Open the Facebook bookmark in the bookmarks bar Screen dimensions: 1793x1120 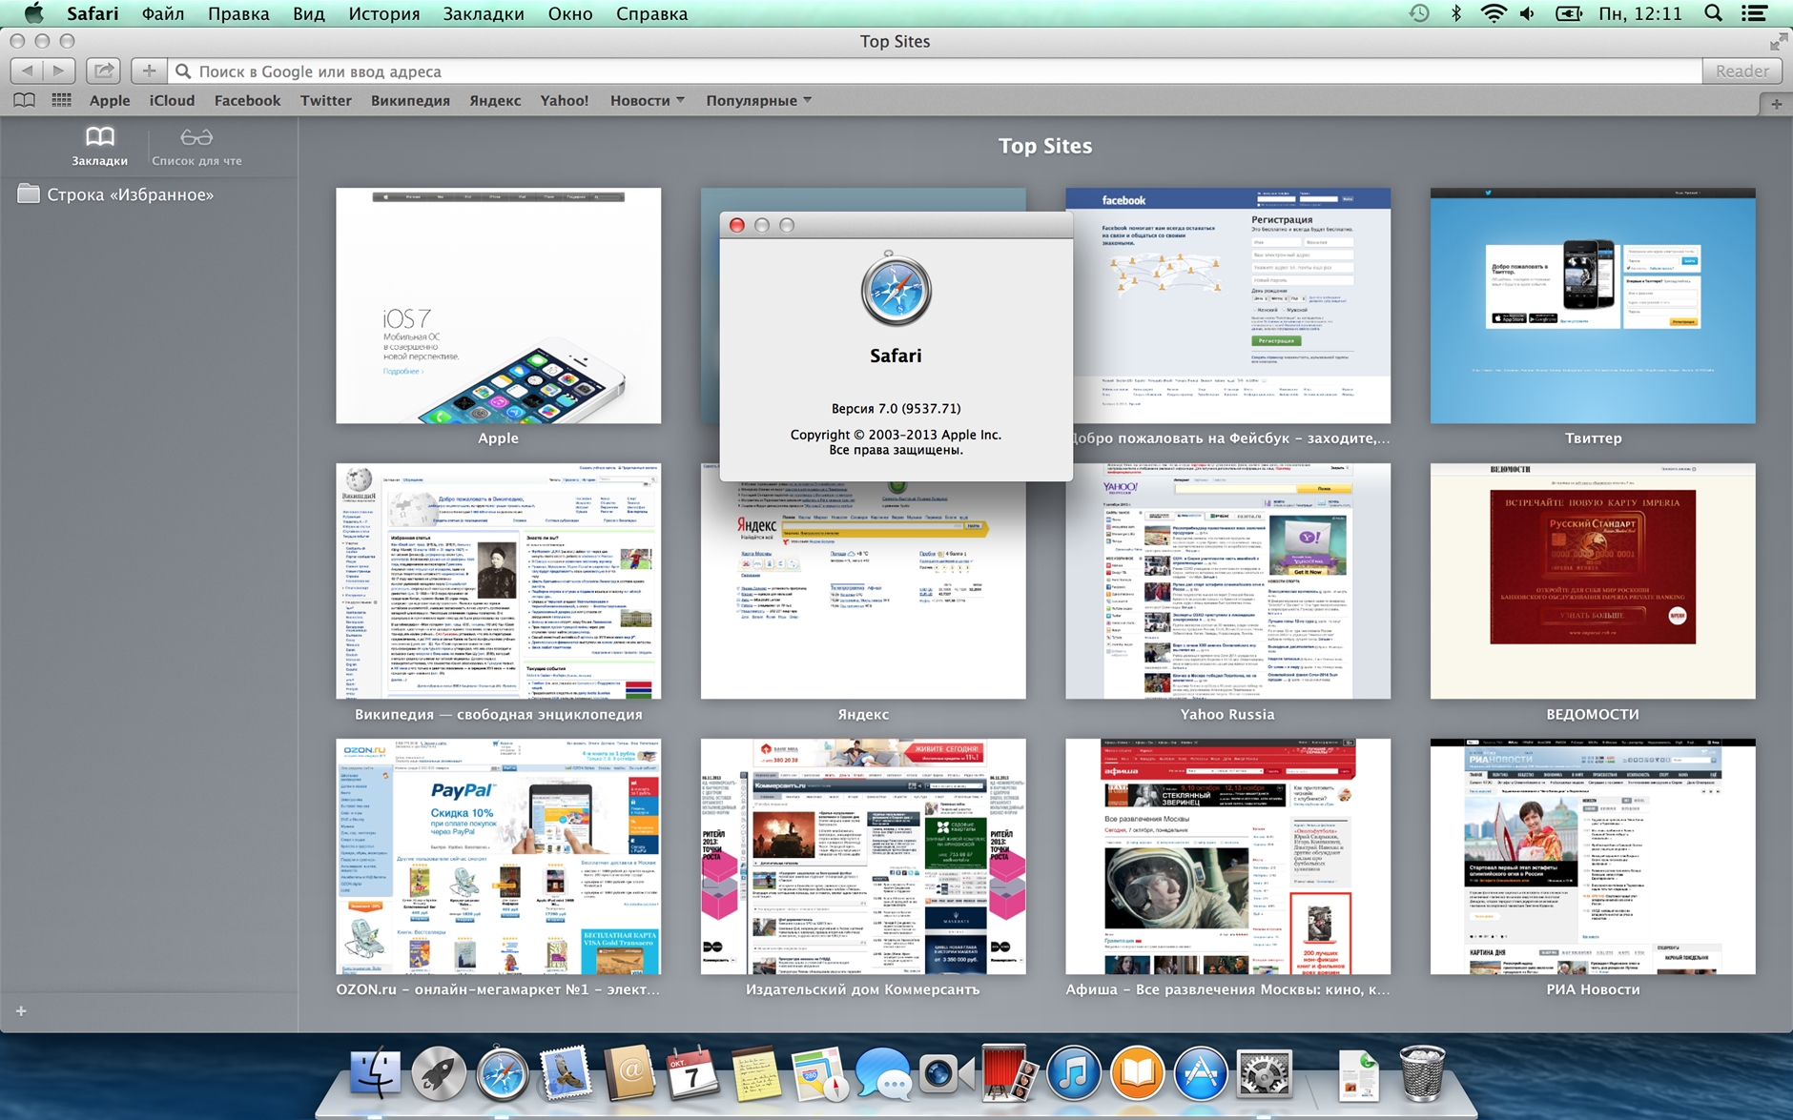[247, 100]
